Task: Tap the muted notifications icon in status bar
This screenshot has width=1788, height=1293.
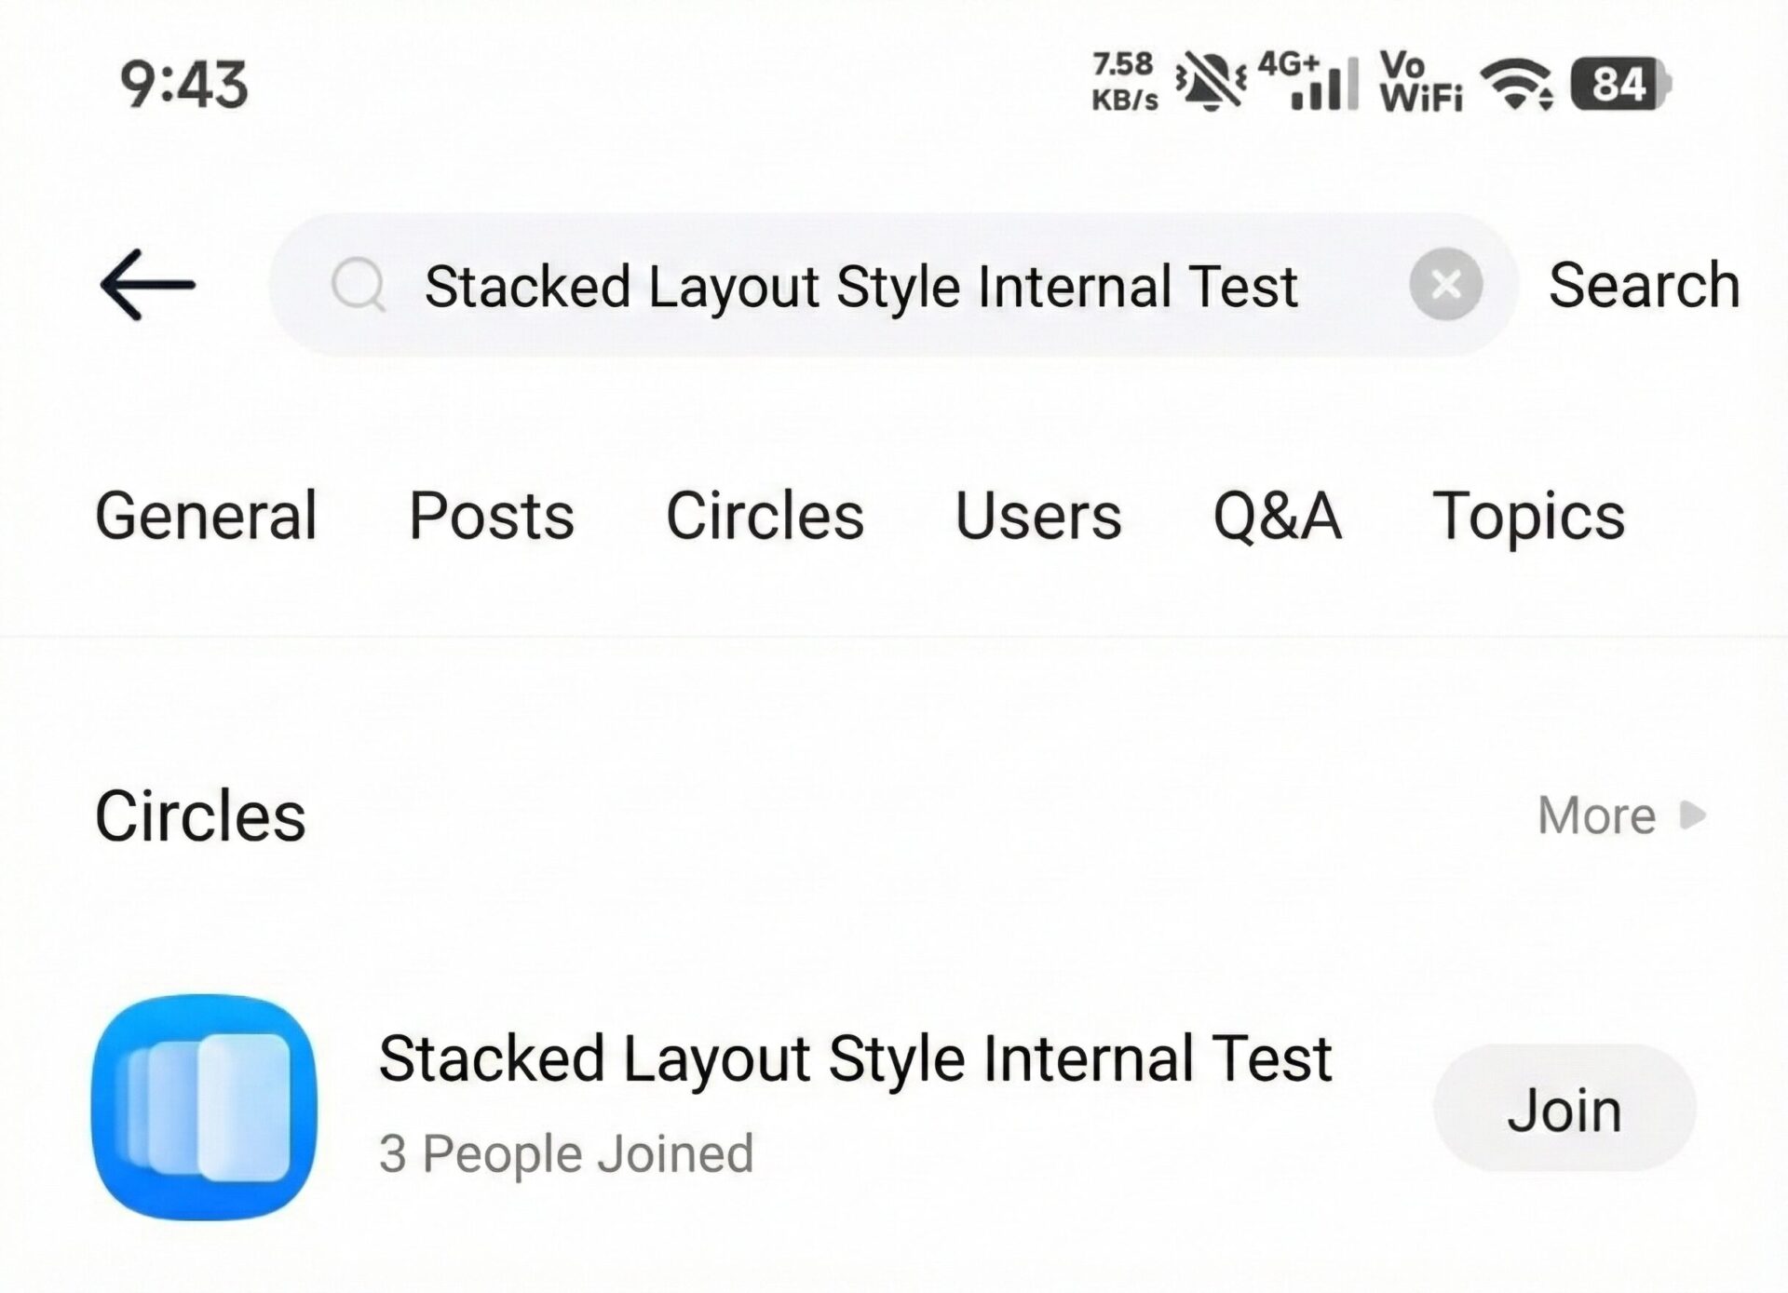Action: (1211, 82)
